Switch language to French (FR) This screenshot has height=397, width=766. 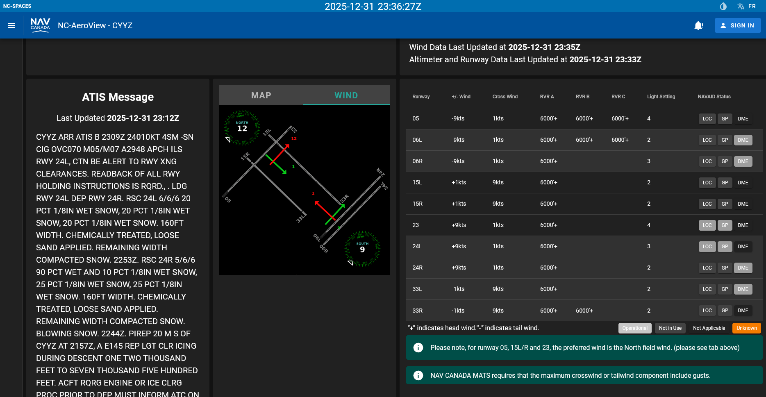click(x=747, y=6)
